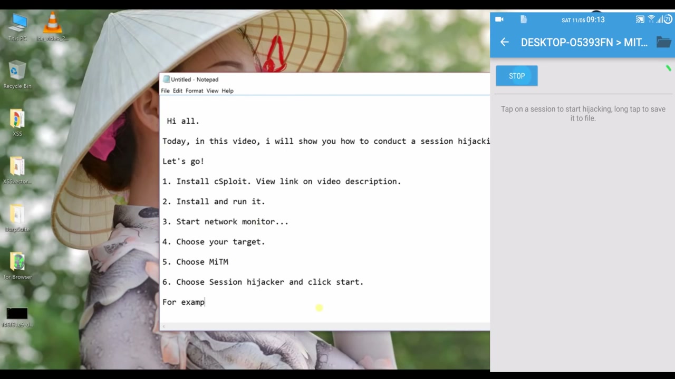This screenshot has height=379, width=675.
Task: Tap the SAT 11/06 date text
Action: click(x=573, y=20)
